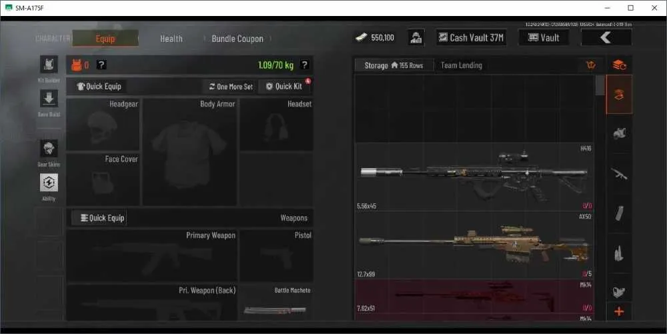Open Gear Skins icon
Viewport: 667px width, 334px height.
coord(49,149)
